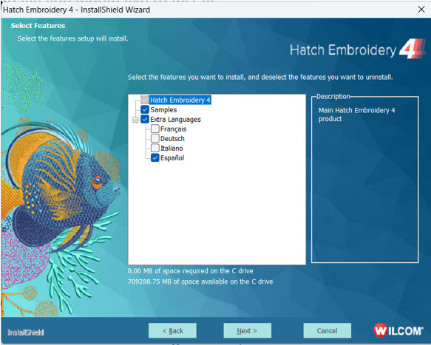Close the InstallShield Wizard window
This screenshot has height=345, width=431.
[x=421, y=10]
